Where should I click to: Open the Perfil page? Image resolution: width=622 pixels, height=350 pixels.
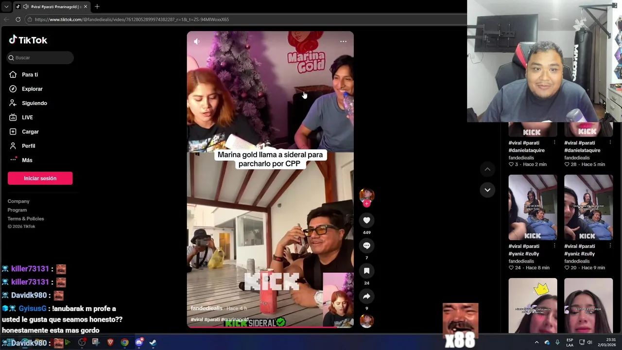tap(22, 146)
